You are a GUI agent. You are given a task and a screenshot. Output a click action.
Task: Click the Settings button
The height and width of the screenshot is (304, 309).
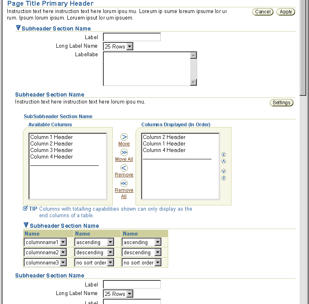281,103
